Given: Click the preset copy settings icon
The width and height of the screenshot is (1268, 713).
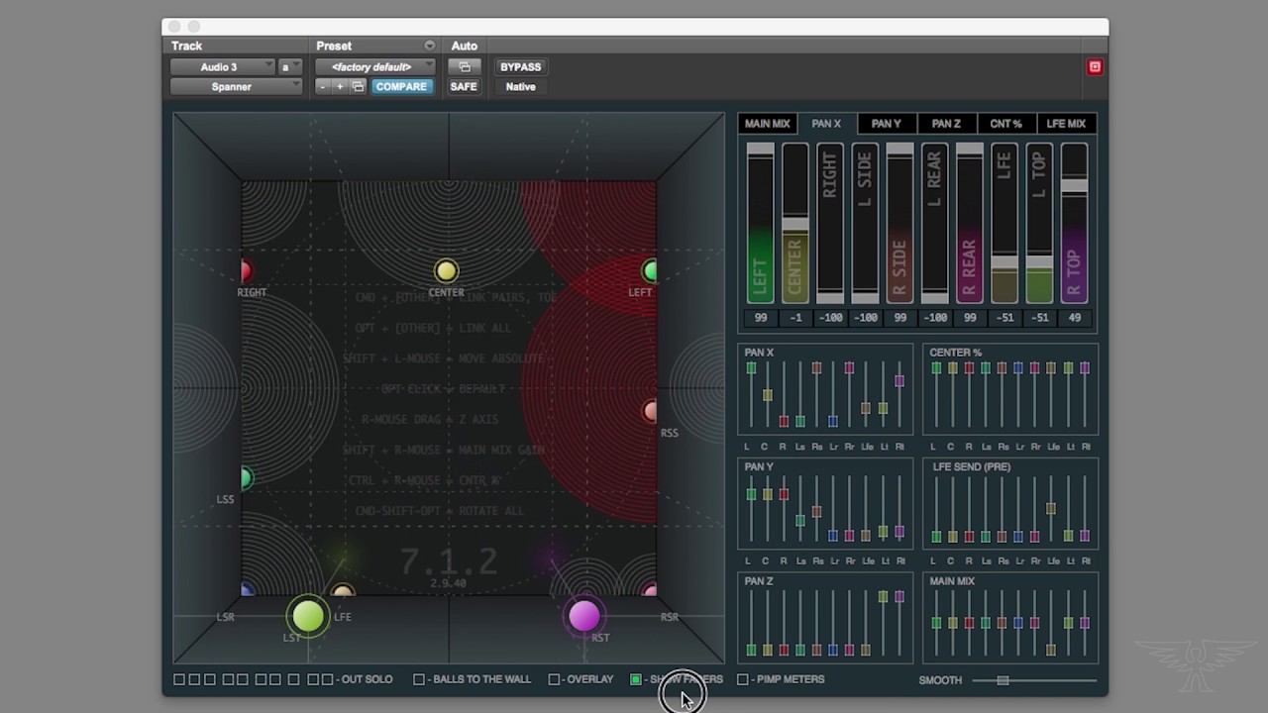Looking at the screenshot, I should tap(358, 87).
